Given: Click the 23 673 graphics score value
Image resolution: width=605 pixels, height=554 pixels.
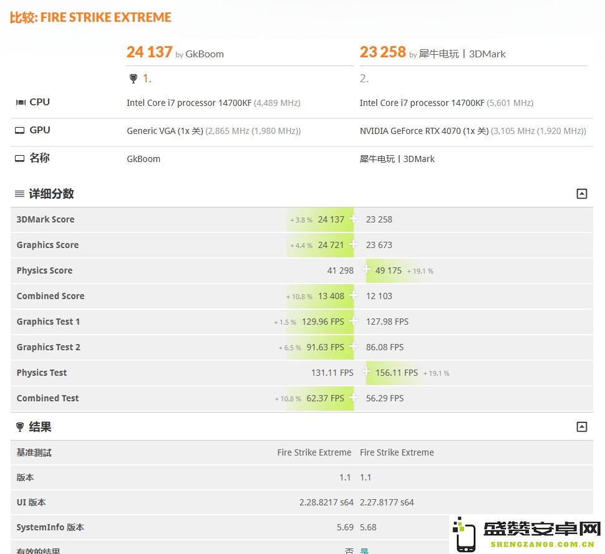Looking at the screenshot, I should [x=379, y=245].
